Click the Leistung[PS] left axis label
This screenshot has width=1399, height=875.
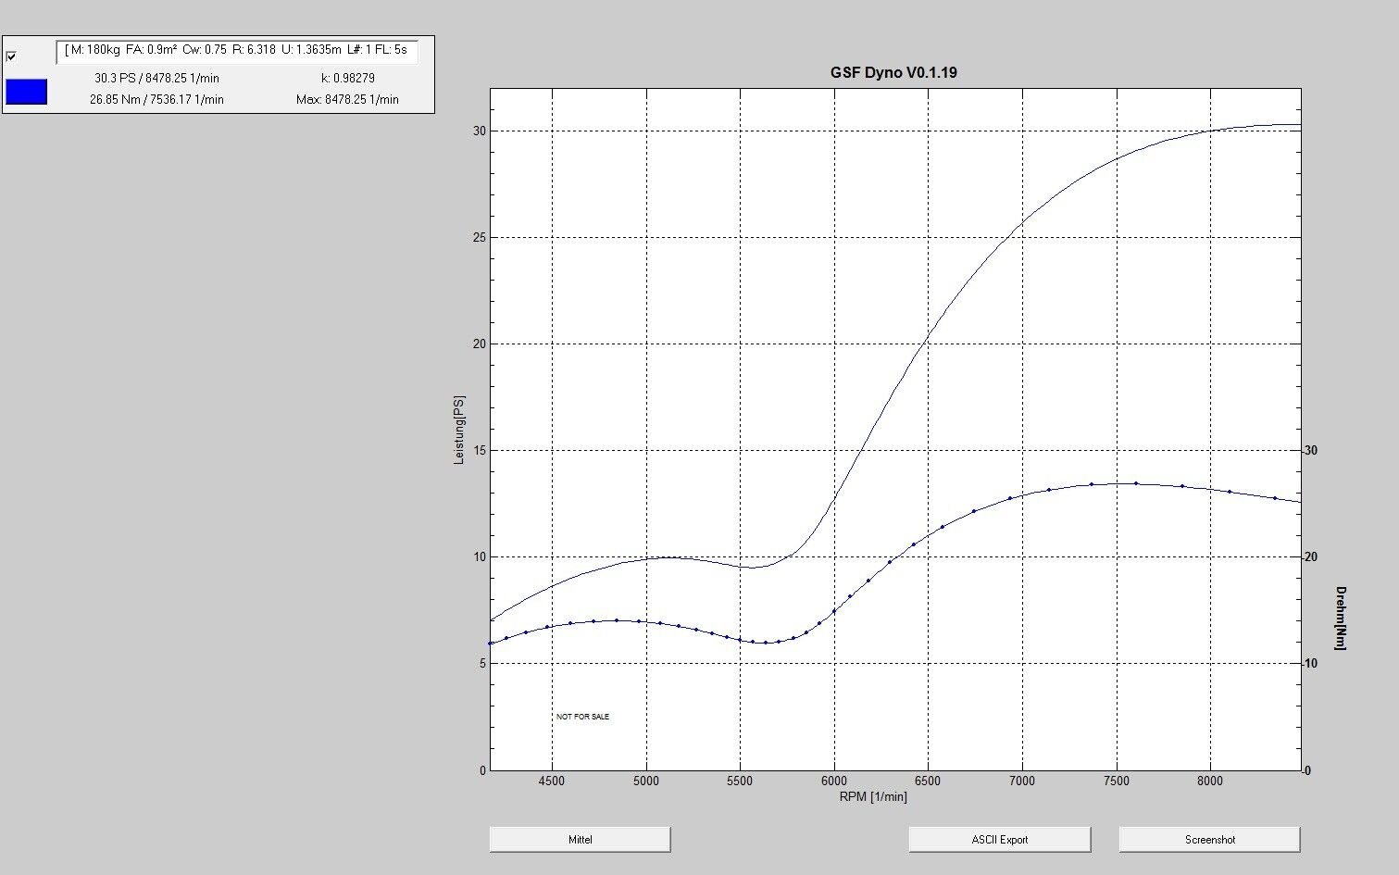(x=459, y=430)
